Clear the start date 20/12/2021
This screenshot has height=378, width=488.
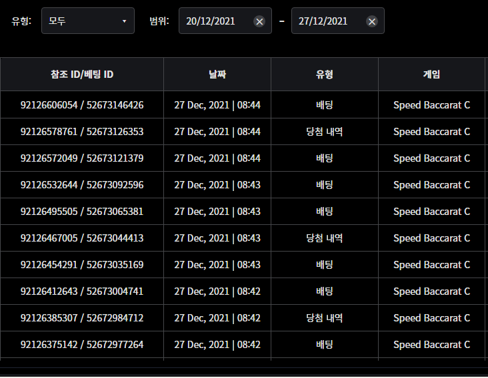259,21
